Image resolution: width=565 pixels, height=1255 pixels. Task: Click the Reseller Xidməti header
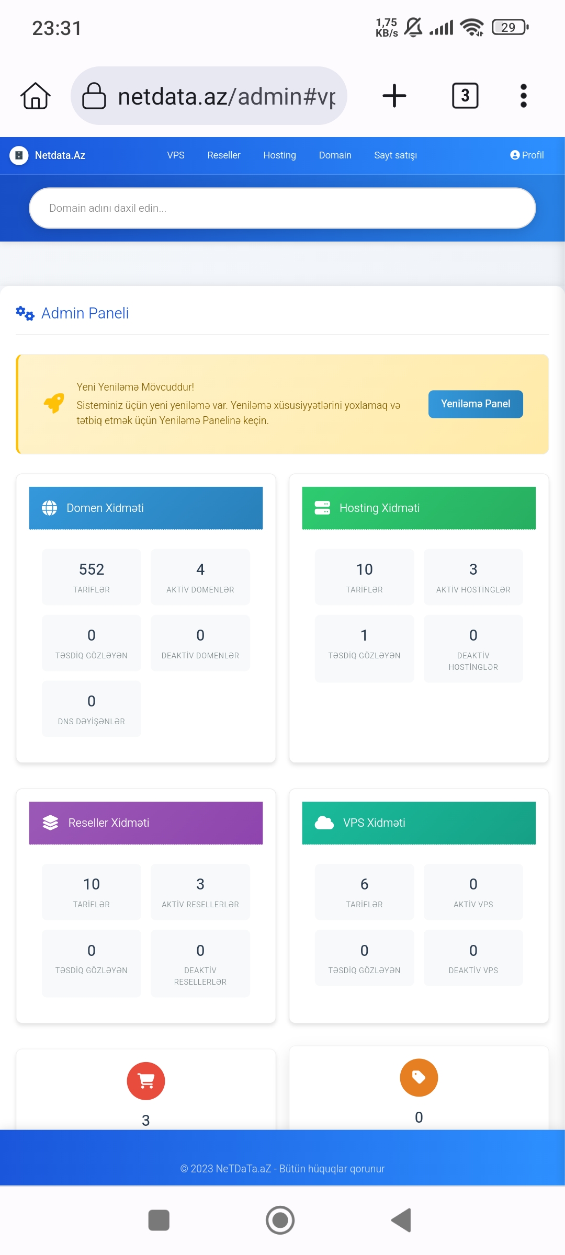[146, 823]
